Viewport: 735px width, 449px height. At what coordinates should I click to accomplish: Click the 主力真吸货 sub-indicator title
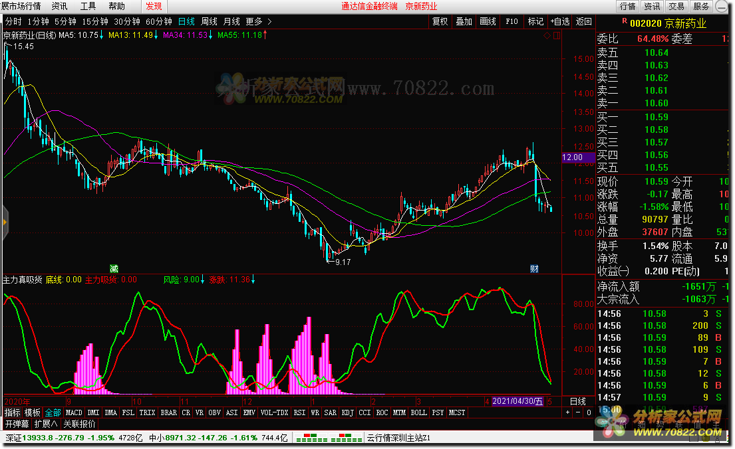click(23, 280)
